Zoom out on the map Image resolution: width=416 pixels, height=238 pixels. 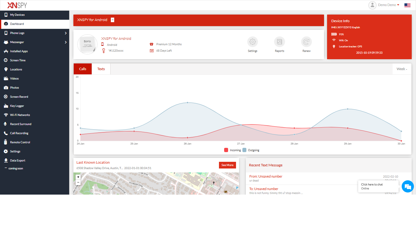[x=78, y=182]
